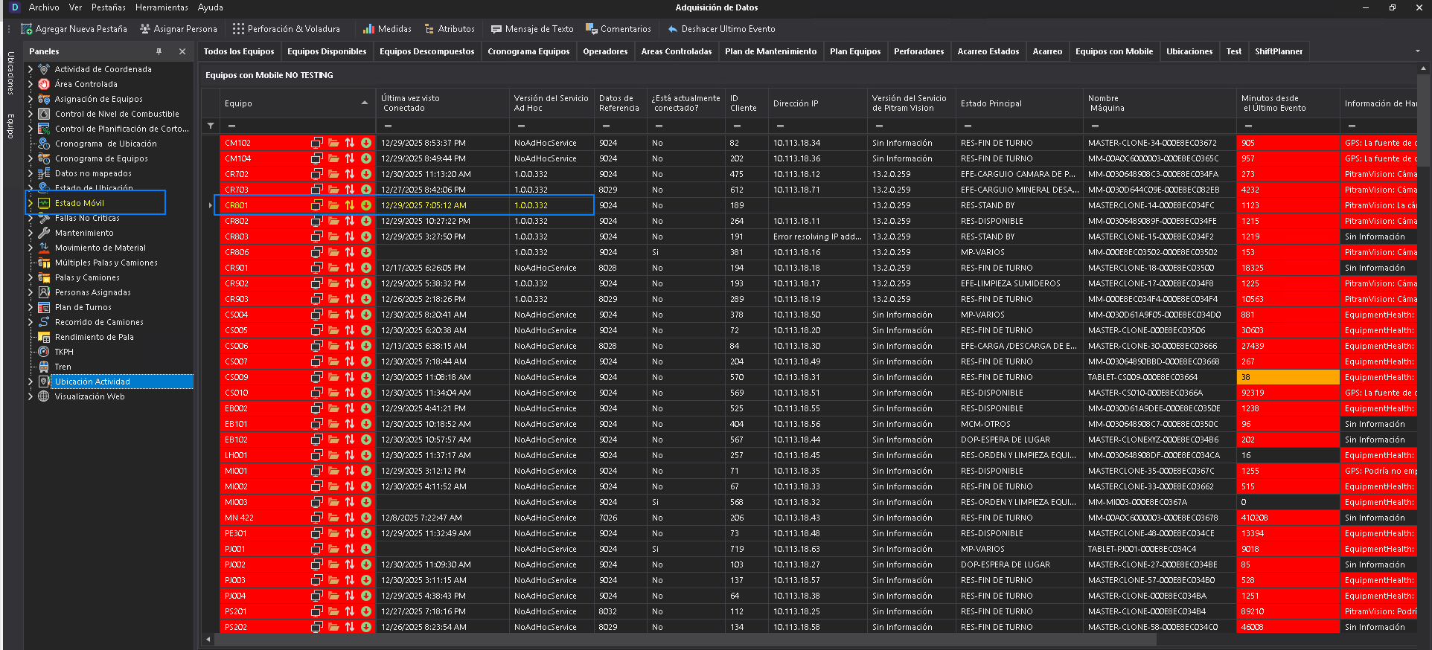The height and width of the screenshot is (650, 1432).
Task: Switch to the Equipos Descompuestos tab
Action: point(426,51)
